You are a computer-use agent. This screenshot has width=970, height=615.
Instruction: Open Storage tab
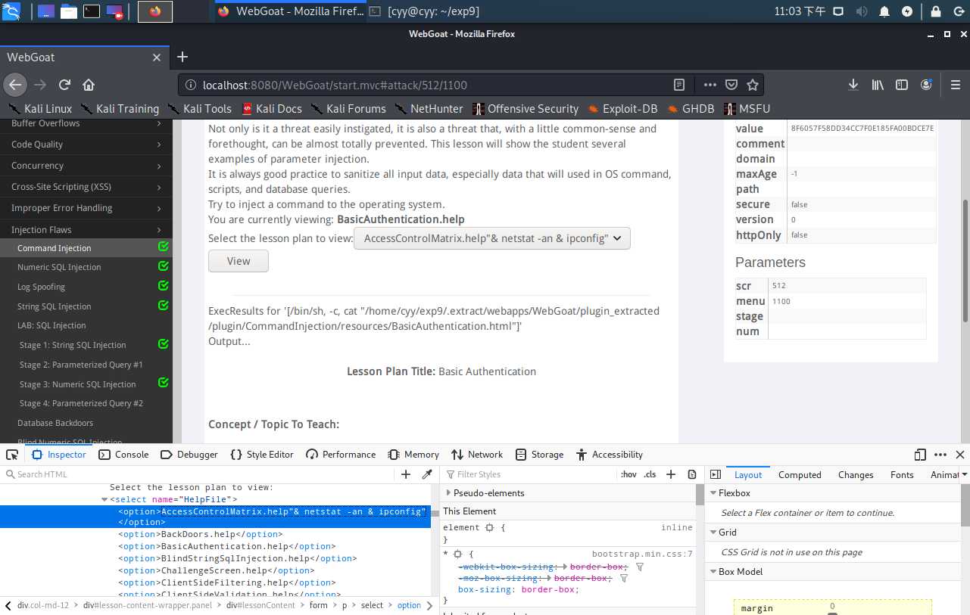[x=539, y=455]
